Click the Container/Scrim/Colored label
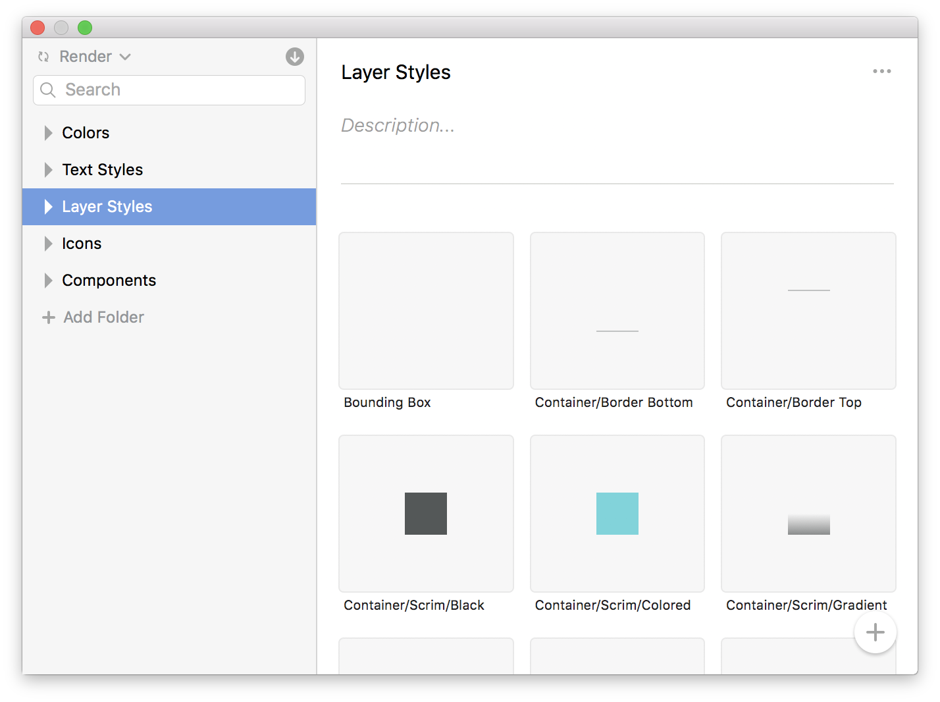 coord(613,605)
